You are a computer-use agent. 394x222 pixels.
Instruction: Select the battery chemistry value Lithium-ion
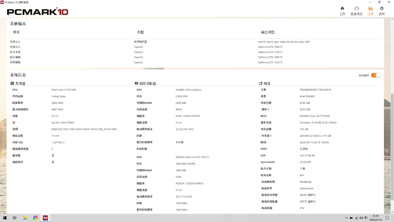[307, 188]
